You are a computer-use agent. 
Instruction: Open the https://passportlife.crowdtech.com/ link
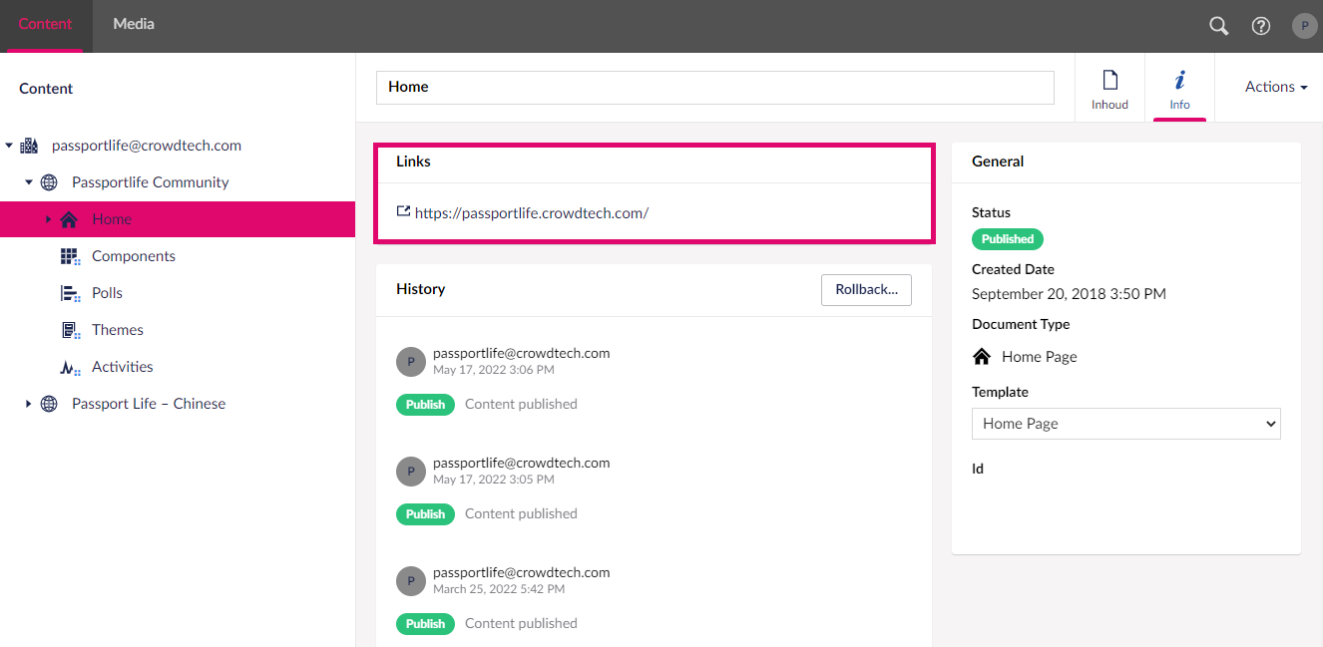click(x=532, y=212)
